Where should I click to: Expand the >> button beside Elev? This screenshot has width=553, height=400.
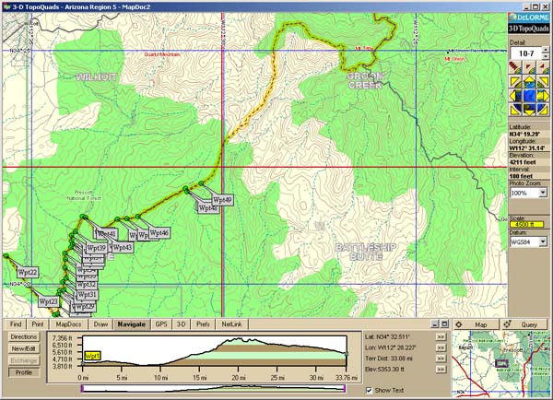point(441,370)
